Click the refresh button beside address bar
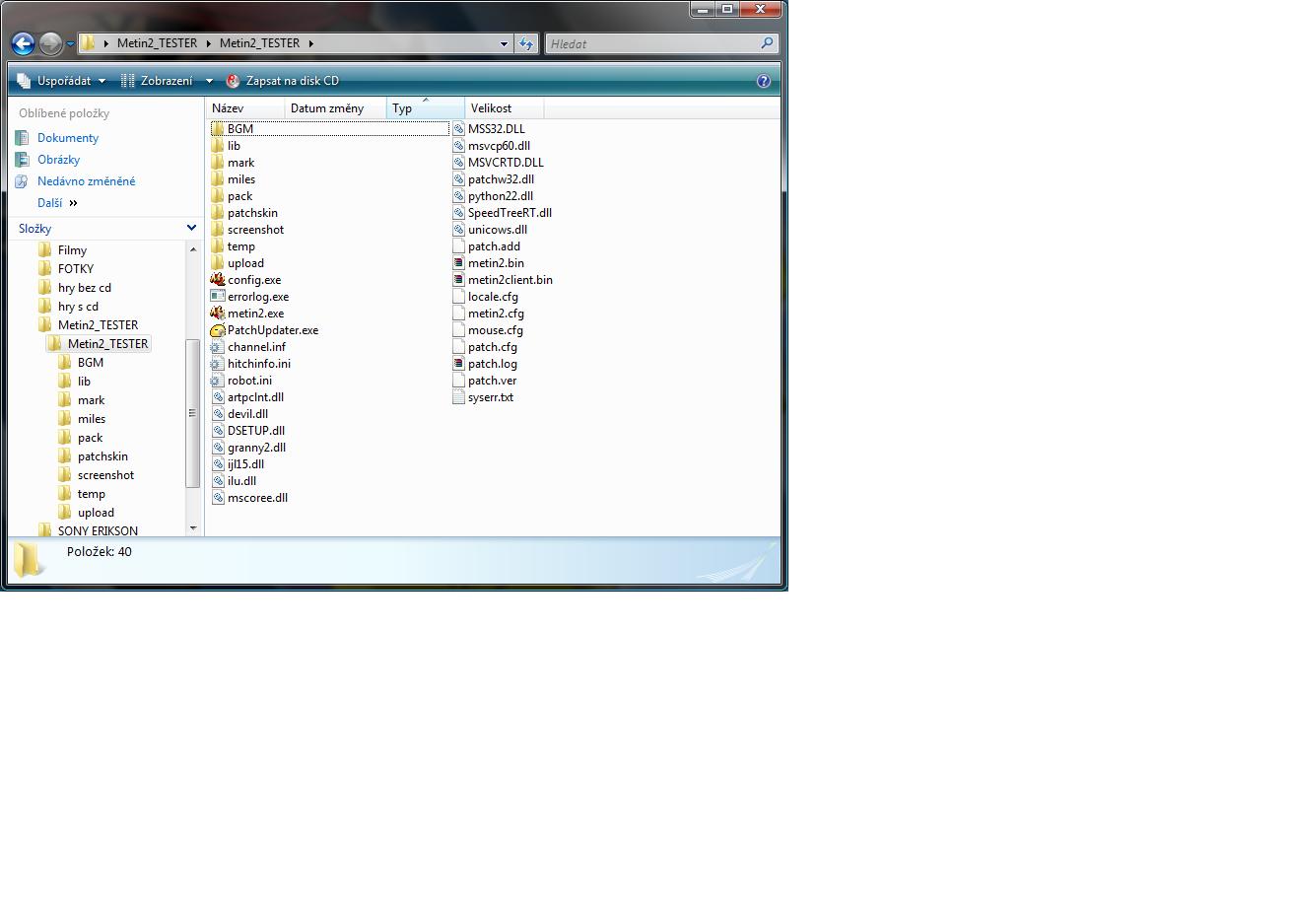The height and width of the screenshot is (909, 1294). (x=526, y=43)
